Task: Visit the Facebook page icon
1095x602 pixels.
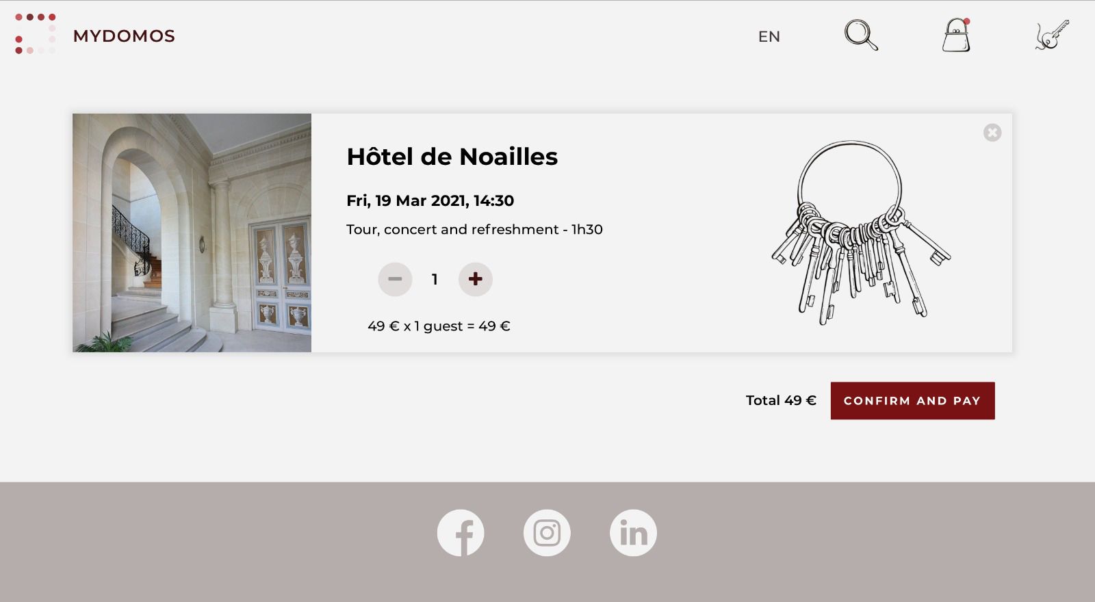Action: click(x=461, y=533)
